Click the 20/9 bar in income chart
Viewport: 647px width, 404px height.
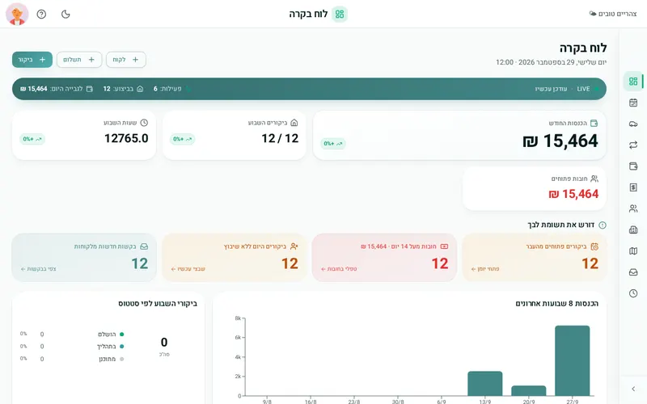point(529,391)
